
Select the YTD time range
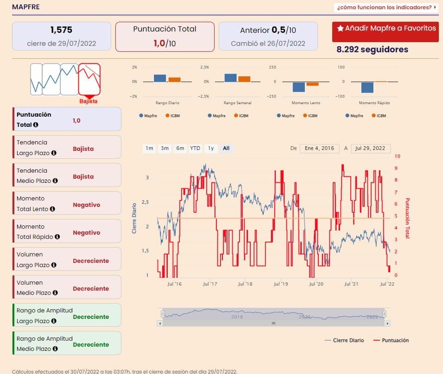195,149
